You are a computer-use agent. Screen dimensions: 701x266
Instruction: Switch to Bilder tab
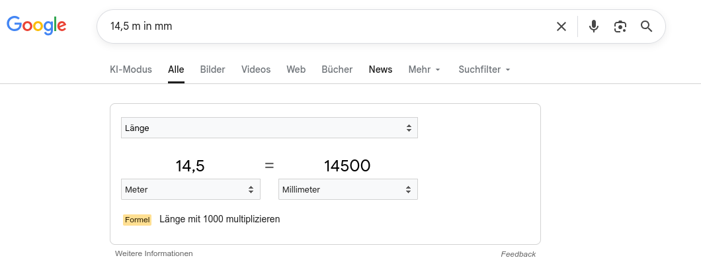[x=213, y=69]
